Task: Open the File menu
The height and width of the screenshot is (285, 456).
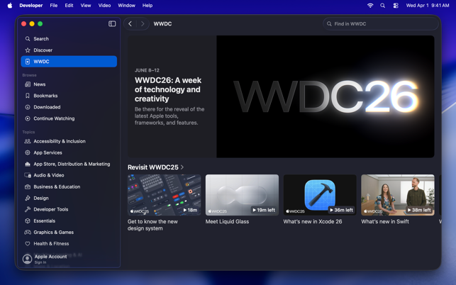Action: click(x=53, y=6)
